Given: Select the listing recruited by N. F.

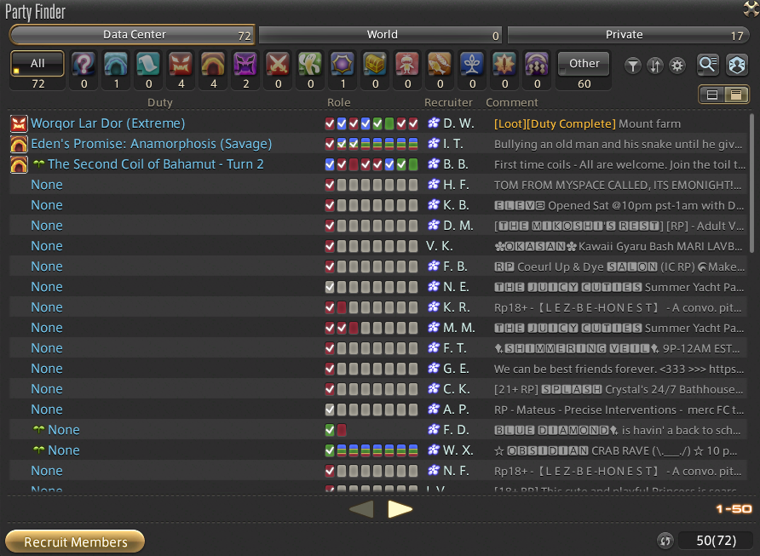Looking at the screenshot, I should click(x=378, y=471).
